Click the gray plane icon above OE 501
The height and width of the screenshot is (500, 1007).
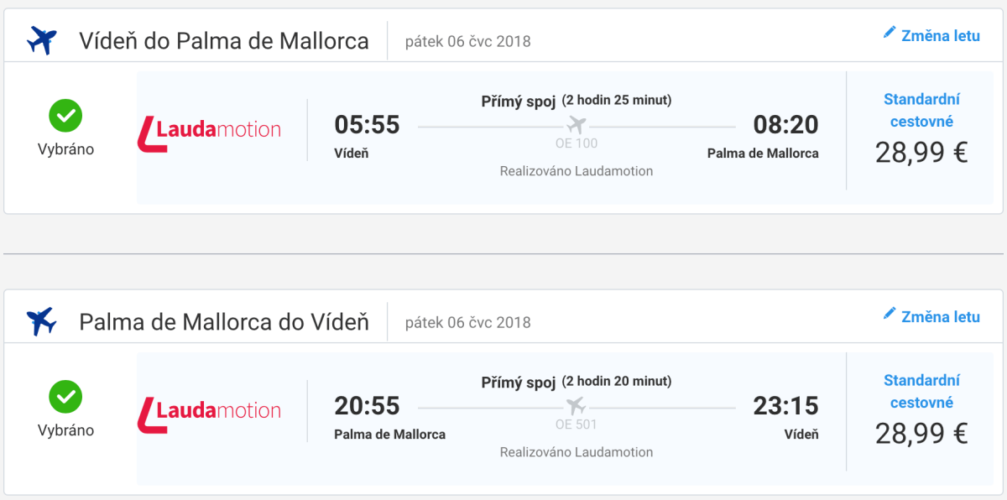coord(576,406)
